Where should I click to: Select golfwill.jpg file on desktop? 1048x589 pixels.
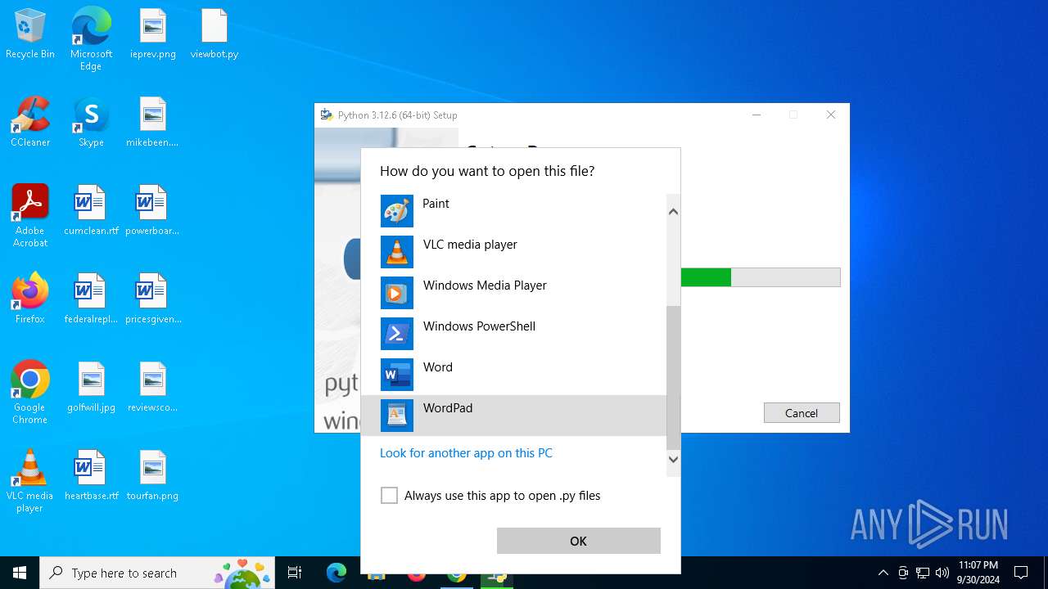click(91, 388)
